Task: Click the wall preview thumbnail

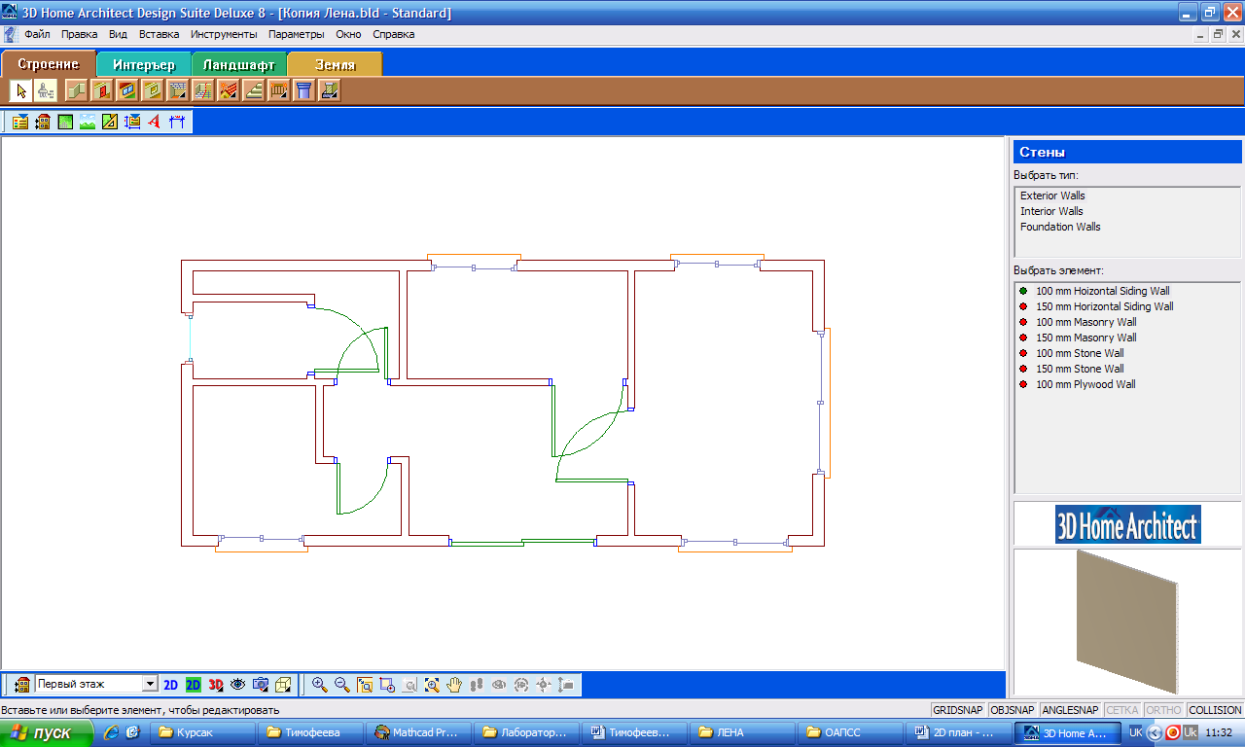Action: tap(1127, 622)
